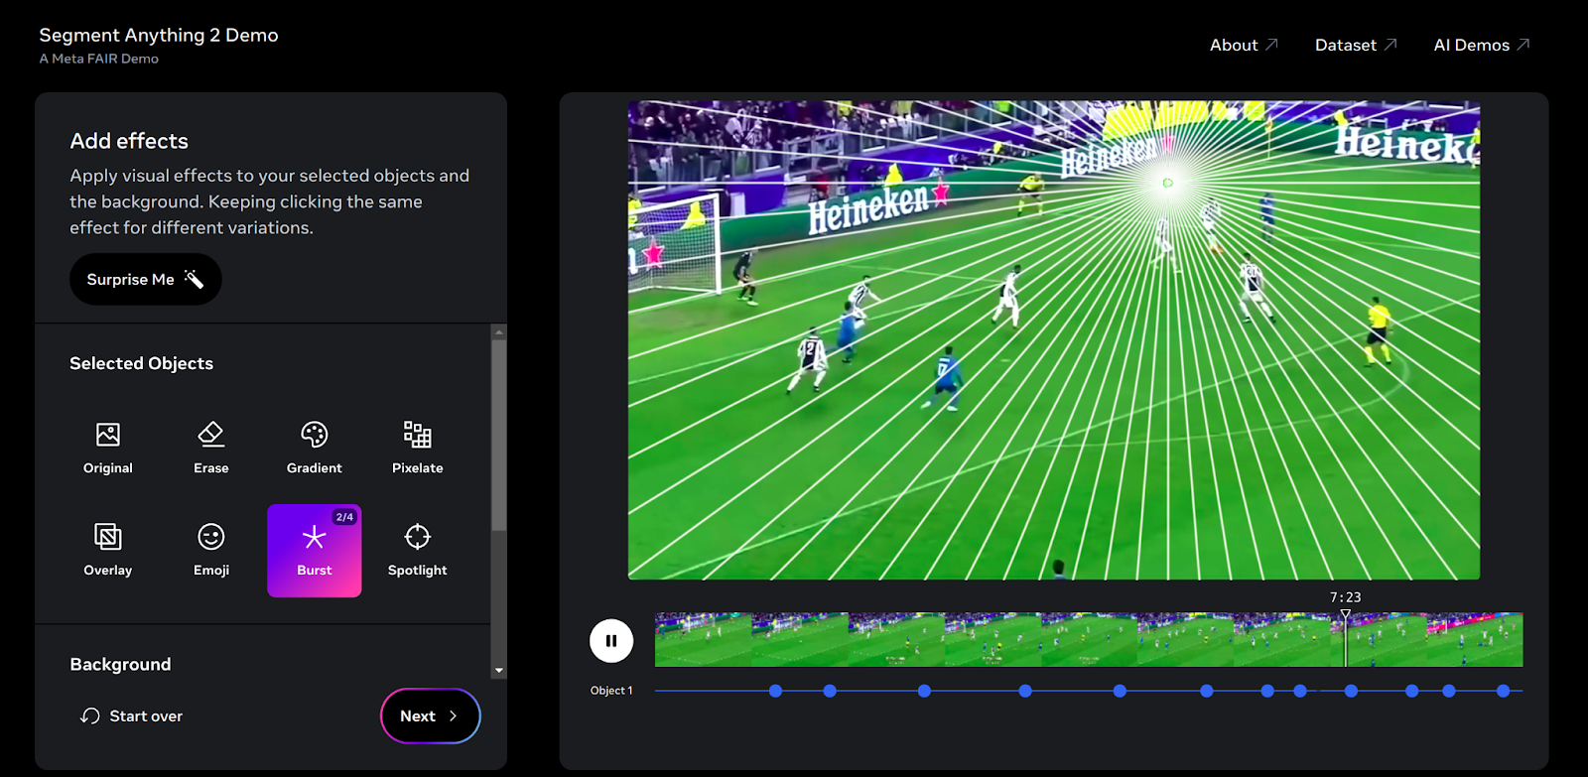Click the Selected Objects heading

click(x=141, y=363)
